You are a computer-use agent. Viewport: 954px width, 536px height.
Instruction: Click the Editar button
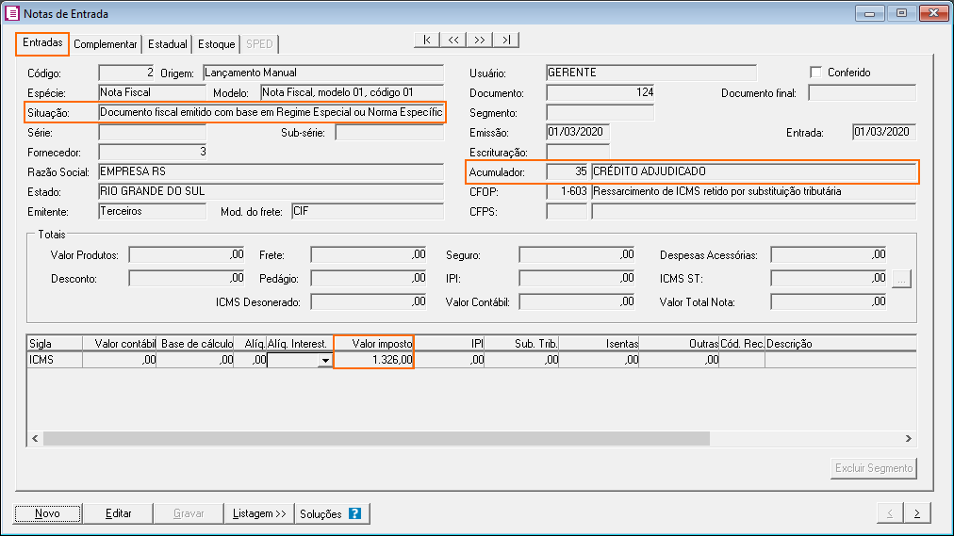click(x=118, y=513)
